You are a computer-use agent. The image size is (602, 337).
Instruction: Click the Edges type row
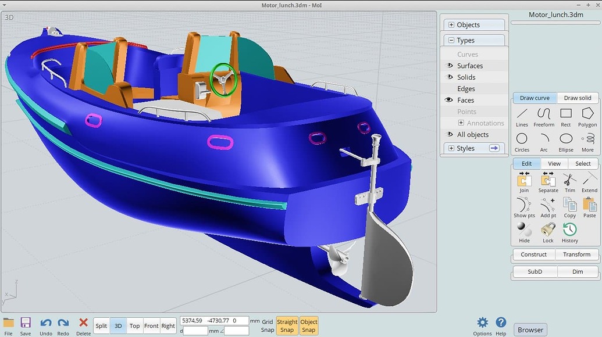pyautogui.click(x=475, y=88)
